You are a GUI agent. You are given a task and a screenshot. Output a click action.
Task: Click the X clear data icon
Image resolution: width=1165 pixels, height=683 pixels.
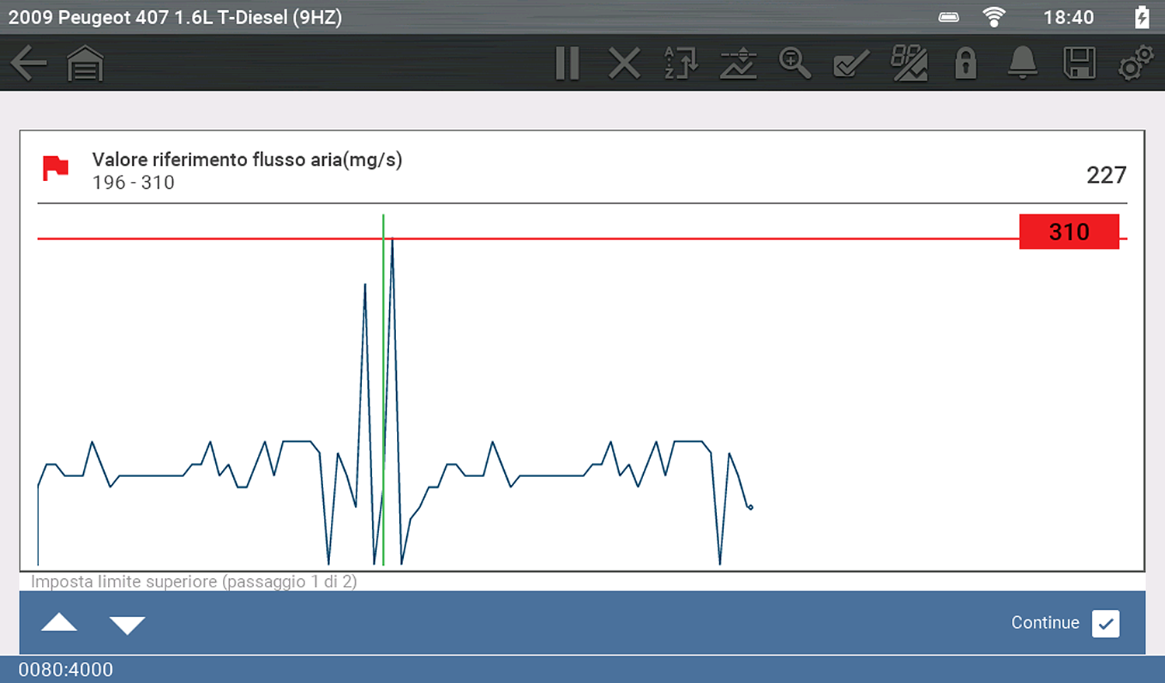[624, 64]
